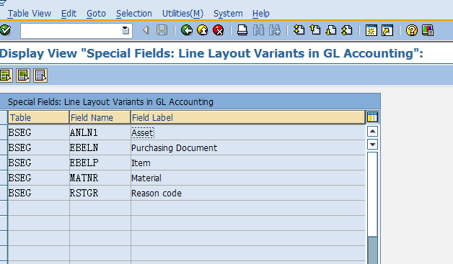
Task: Click the Save diskette icon
Action: click(x=162, y=30)
